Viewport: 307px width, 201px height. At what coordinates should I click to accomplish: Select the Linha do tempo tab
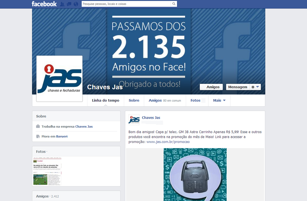106,100
